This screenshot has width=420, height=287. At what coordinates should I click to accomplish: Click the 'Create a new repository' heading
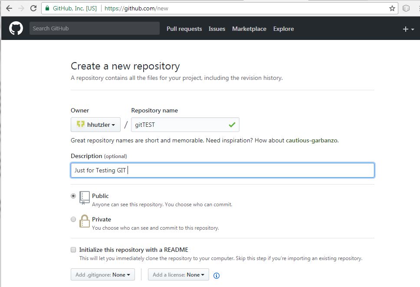pos(125,66)
